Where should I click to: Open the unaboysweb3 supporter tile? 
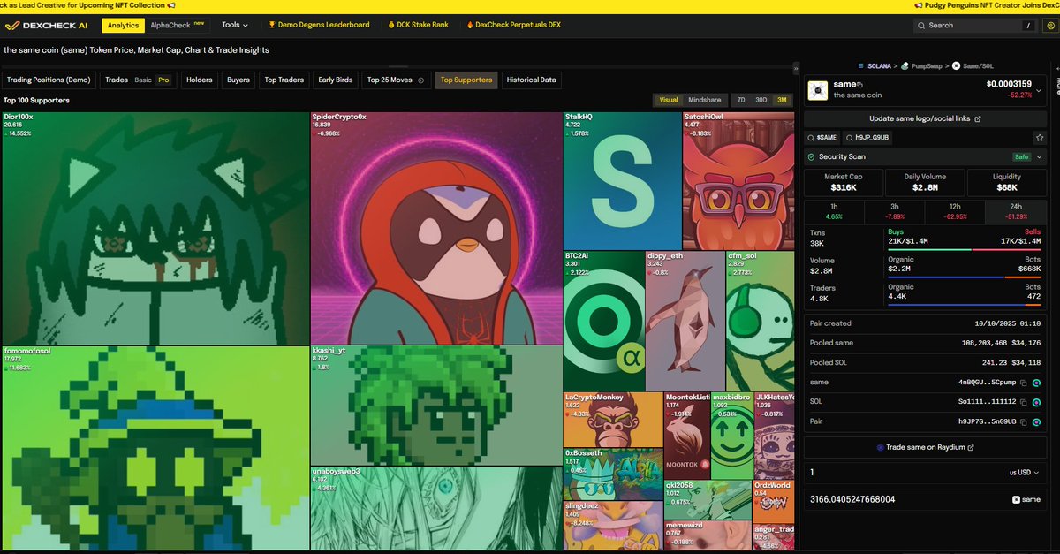coord(436,508)
